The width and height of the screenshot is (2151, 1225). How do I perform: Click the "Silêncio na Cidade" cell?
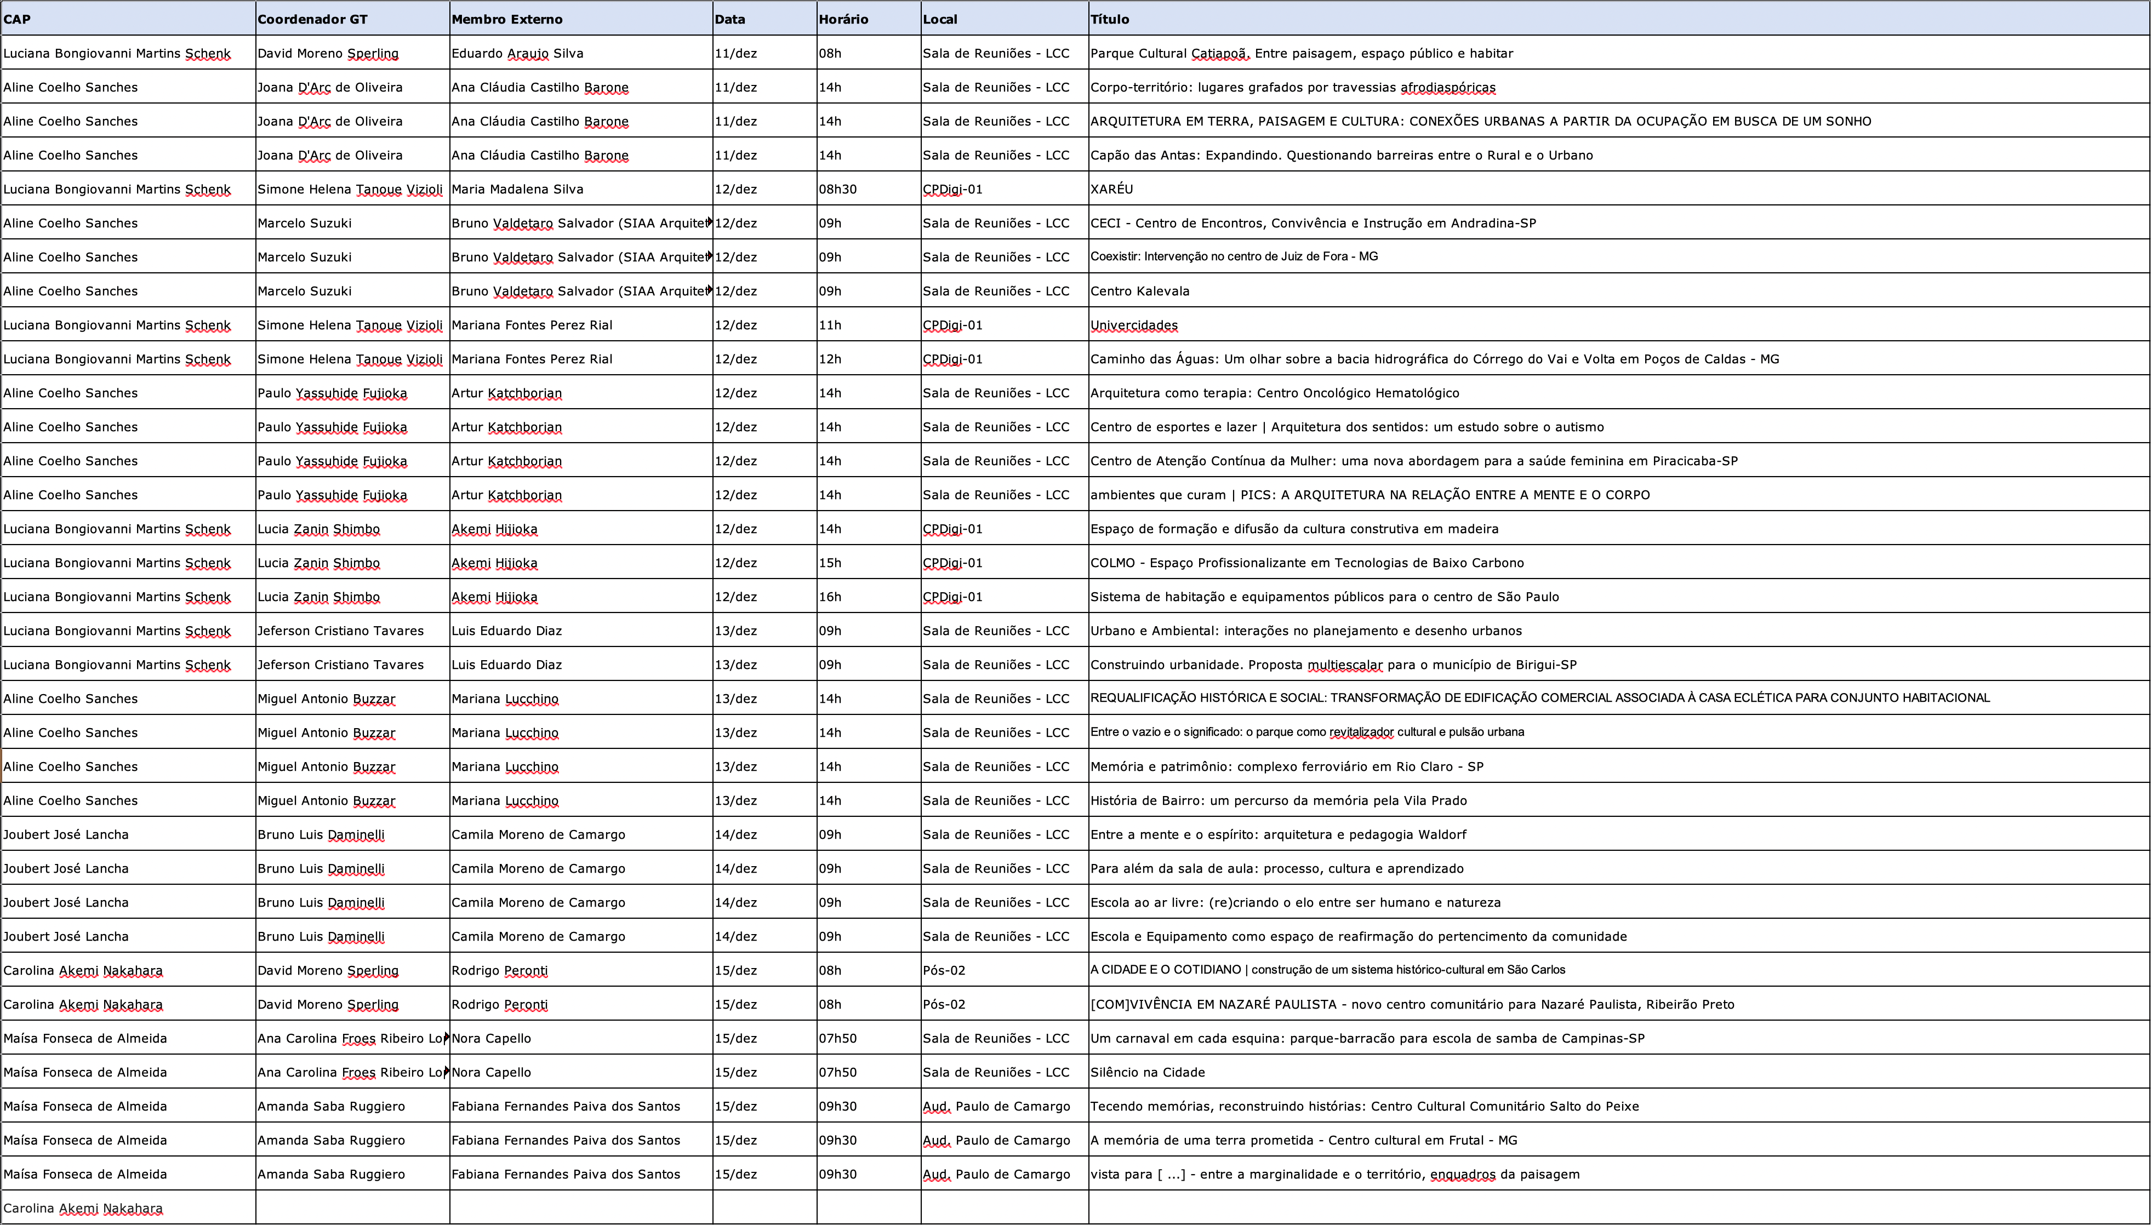(x=1619, y=1072)
